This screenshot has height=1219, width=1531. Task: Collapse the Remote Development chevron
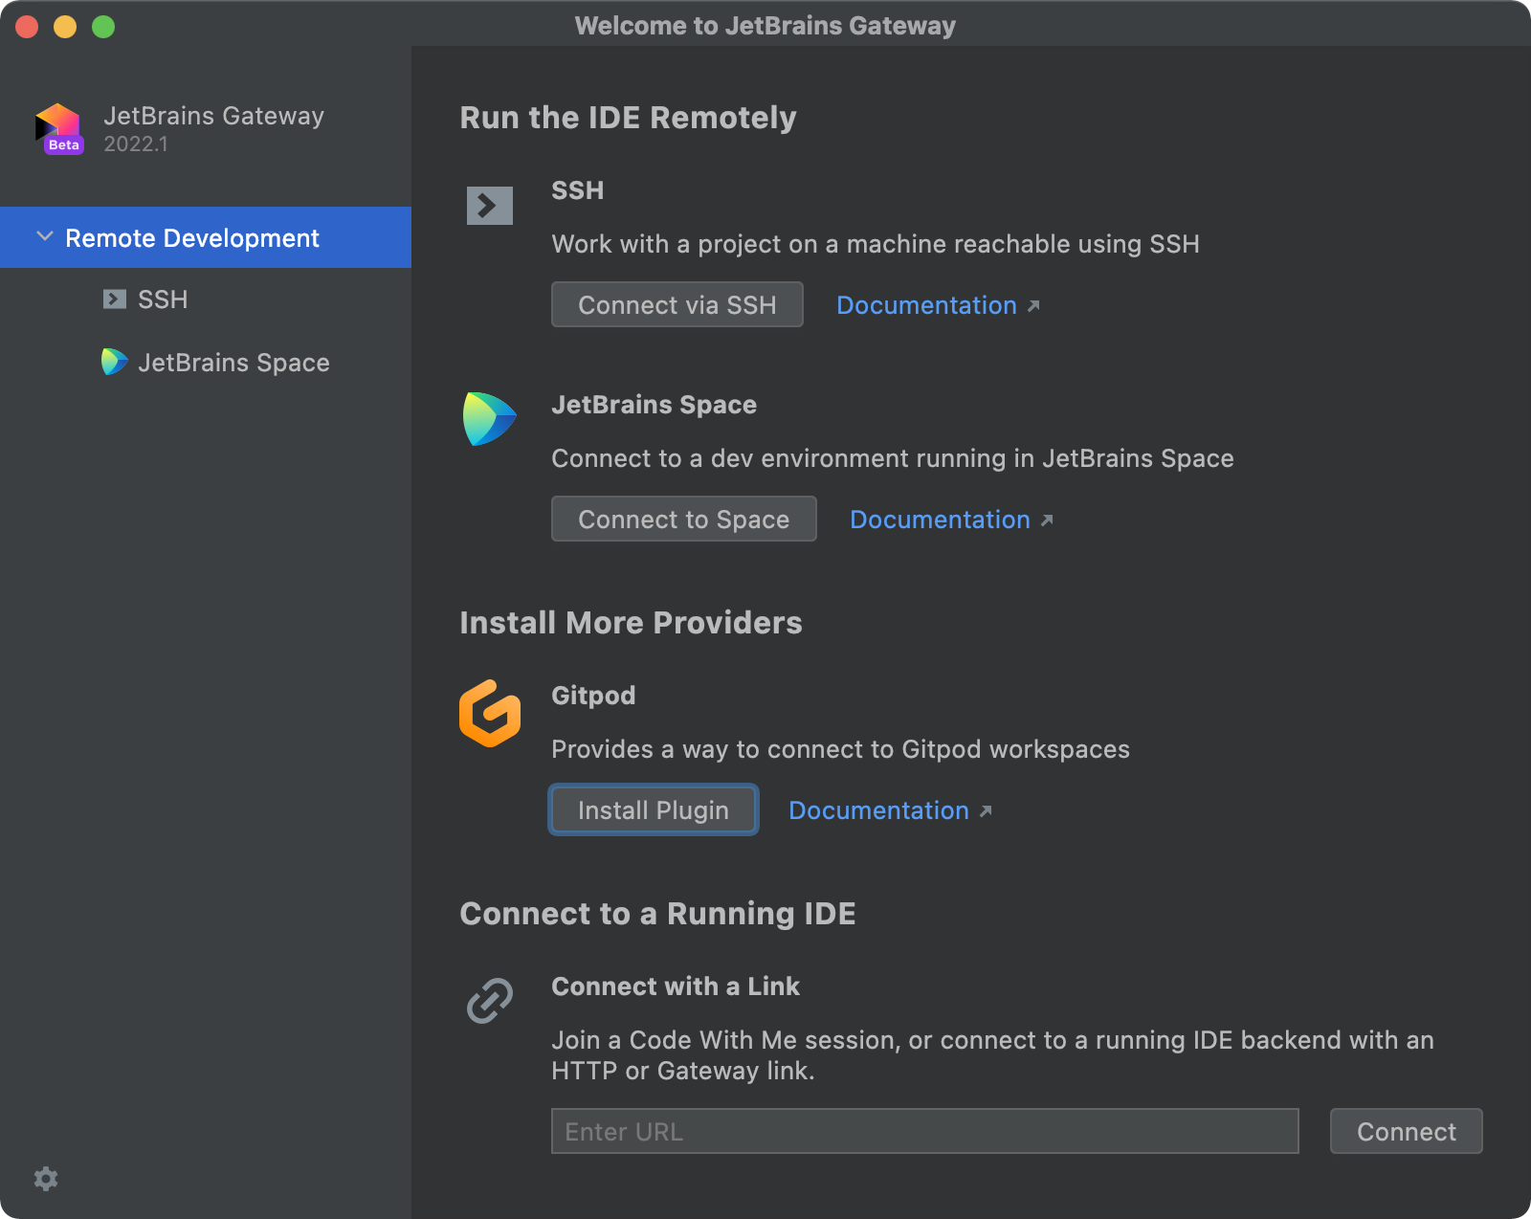pos(44,236)
